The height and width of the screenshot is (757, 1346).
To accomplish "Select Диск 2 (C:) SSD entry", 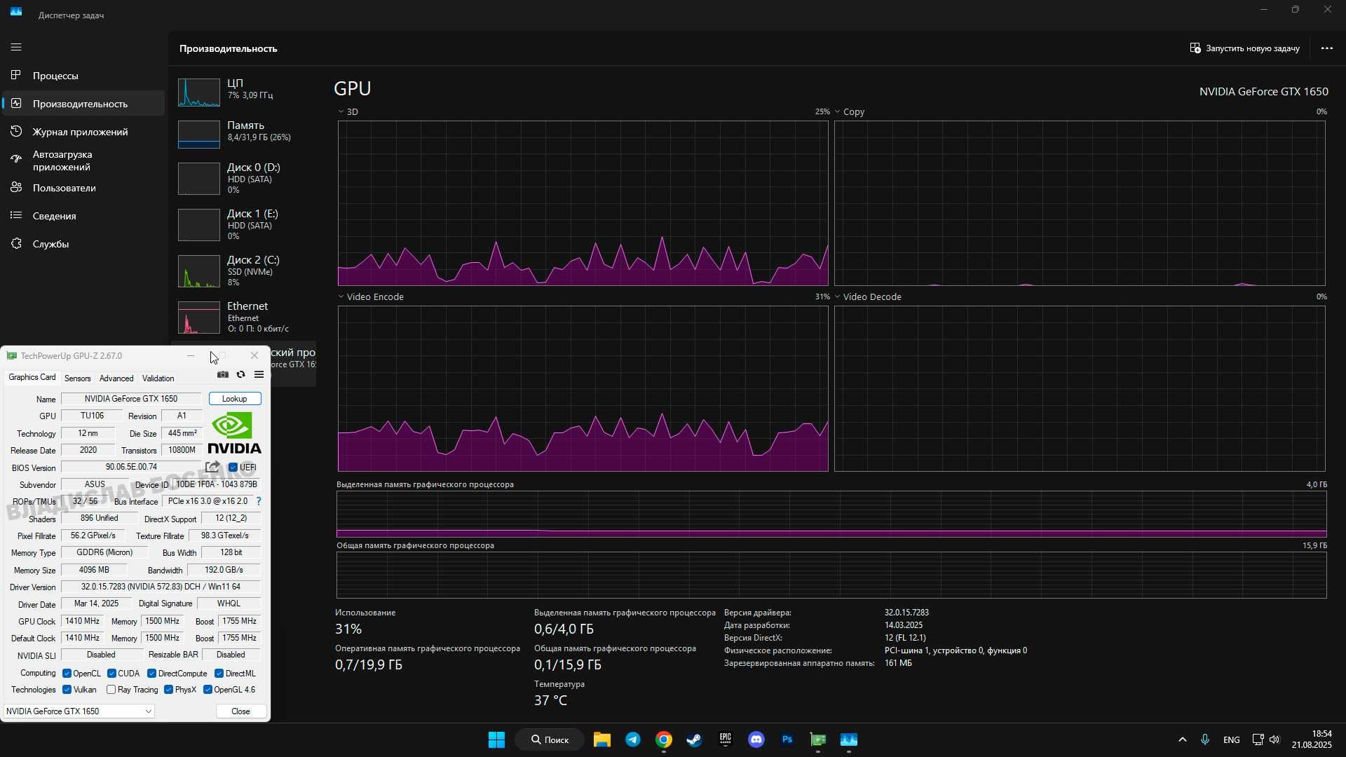I will (x=244, y=271).
